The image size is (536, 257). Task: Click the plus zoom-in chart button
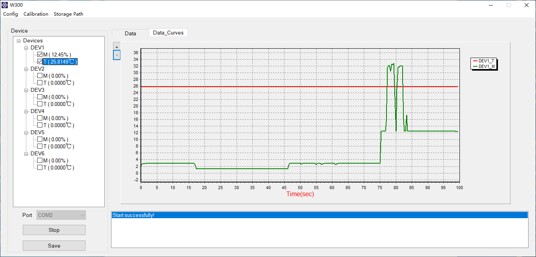tap(117, 47)
